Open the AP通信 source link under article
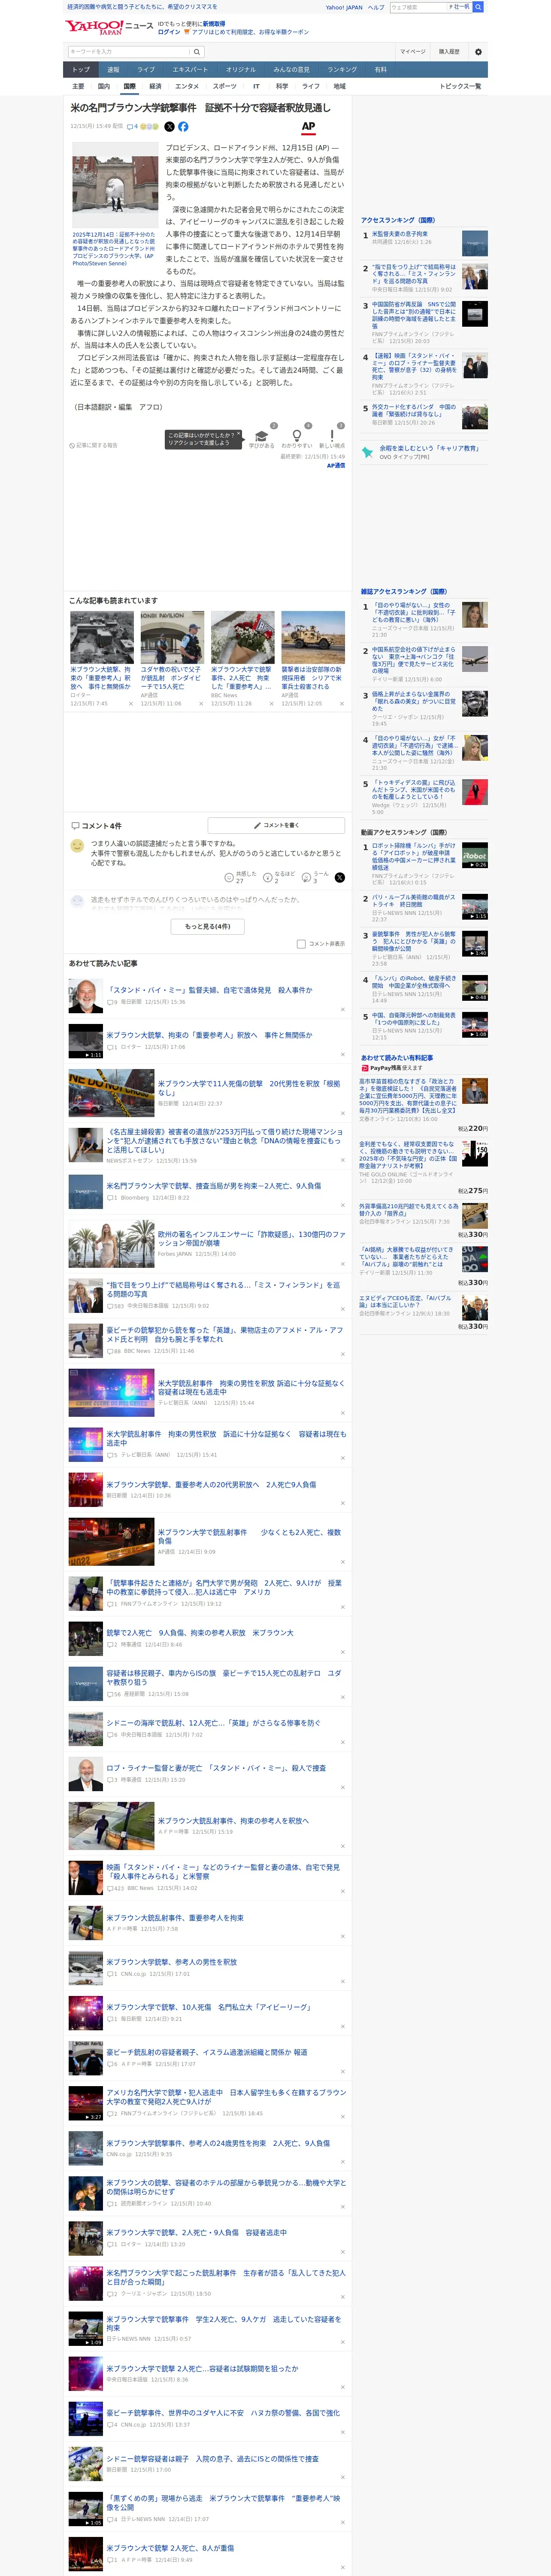Viewport: 551px width, 2576px height. click(x=336, y=465)
